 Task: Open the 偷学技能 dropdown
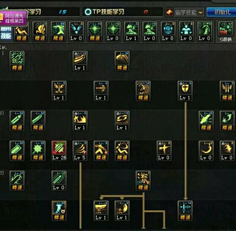point(185,12)
